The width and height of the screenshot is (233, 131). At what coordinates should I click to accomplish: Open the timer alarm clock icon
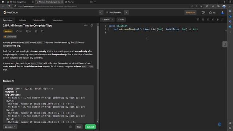203,12
